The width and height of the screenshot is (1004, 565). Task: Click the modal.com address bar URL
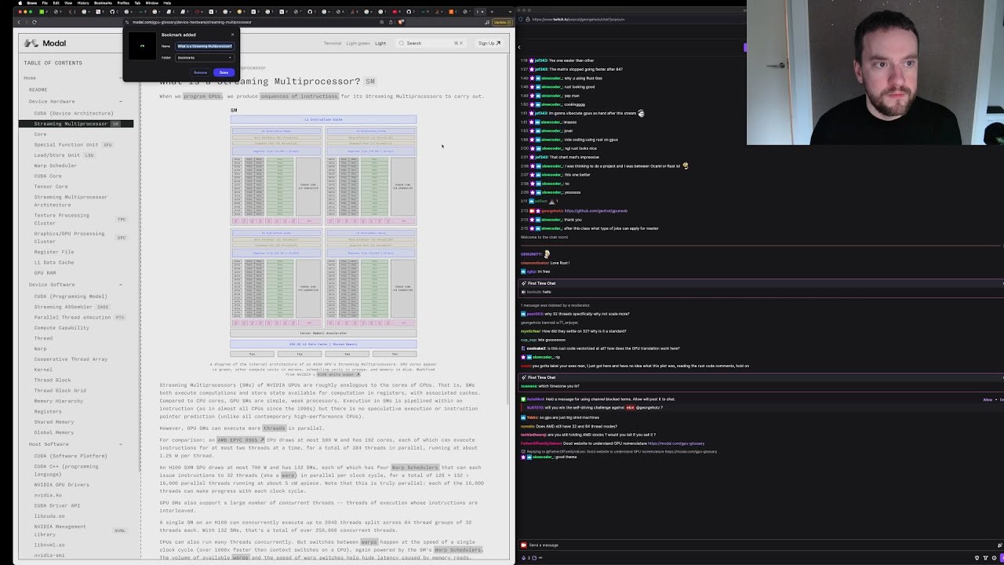pyautogui.click(x=191, y=22)
